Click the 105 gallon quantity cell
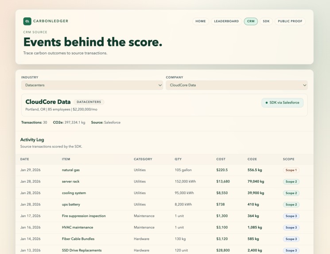Screen dimensions: 330x254 (183, 170)
